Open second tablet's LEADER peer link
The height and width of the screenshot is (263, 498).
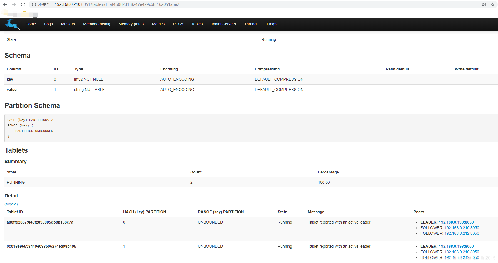456,246
